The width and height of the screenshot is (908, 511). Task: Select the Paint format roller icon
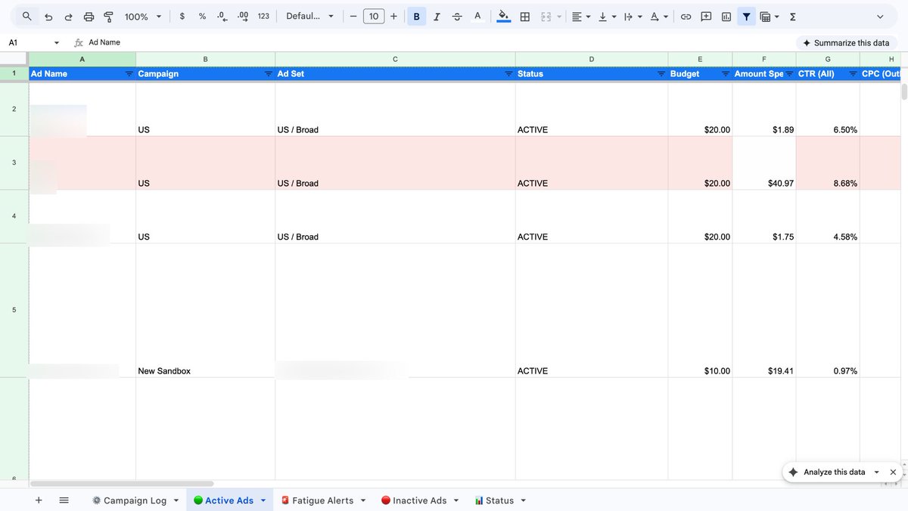tap(108, 16)
